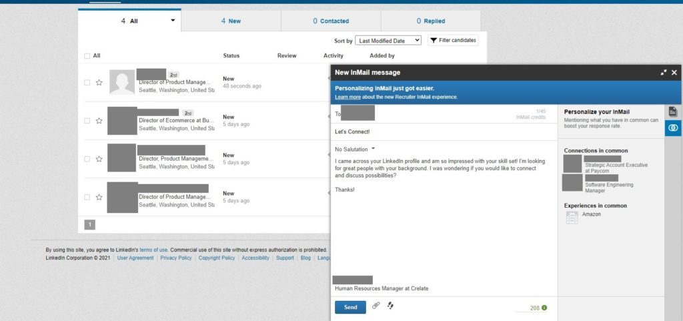Click the Activity column header
Viewport: 683px width, 321px height.
(x=333, y=56)
